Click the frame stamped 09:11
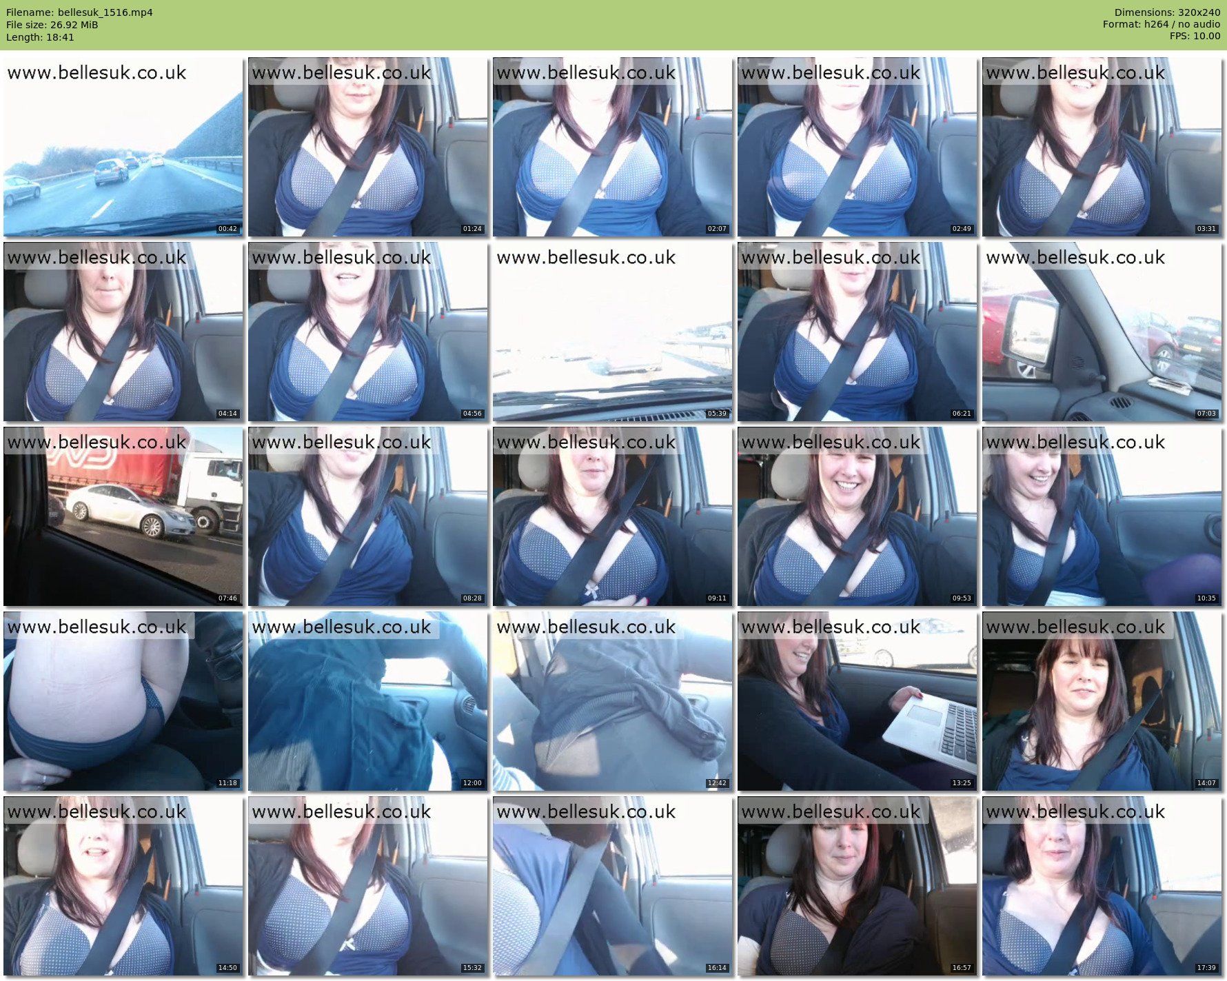This screenshot has height=981, width=1227. coord(613,516)
